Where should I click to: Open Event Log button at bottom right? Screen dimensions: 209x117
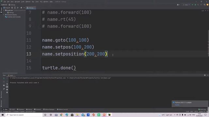[202, 110]
